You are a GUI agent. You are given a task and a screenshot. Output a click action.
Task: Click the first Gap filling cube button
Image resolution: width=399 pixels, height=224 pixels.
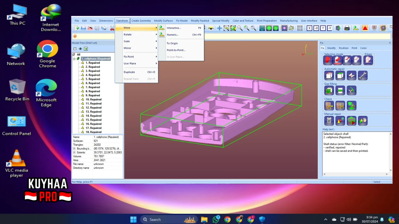coord(329,91)
